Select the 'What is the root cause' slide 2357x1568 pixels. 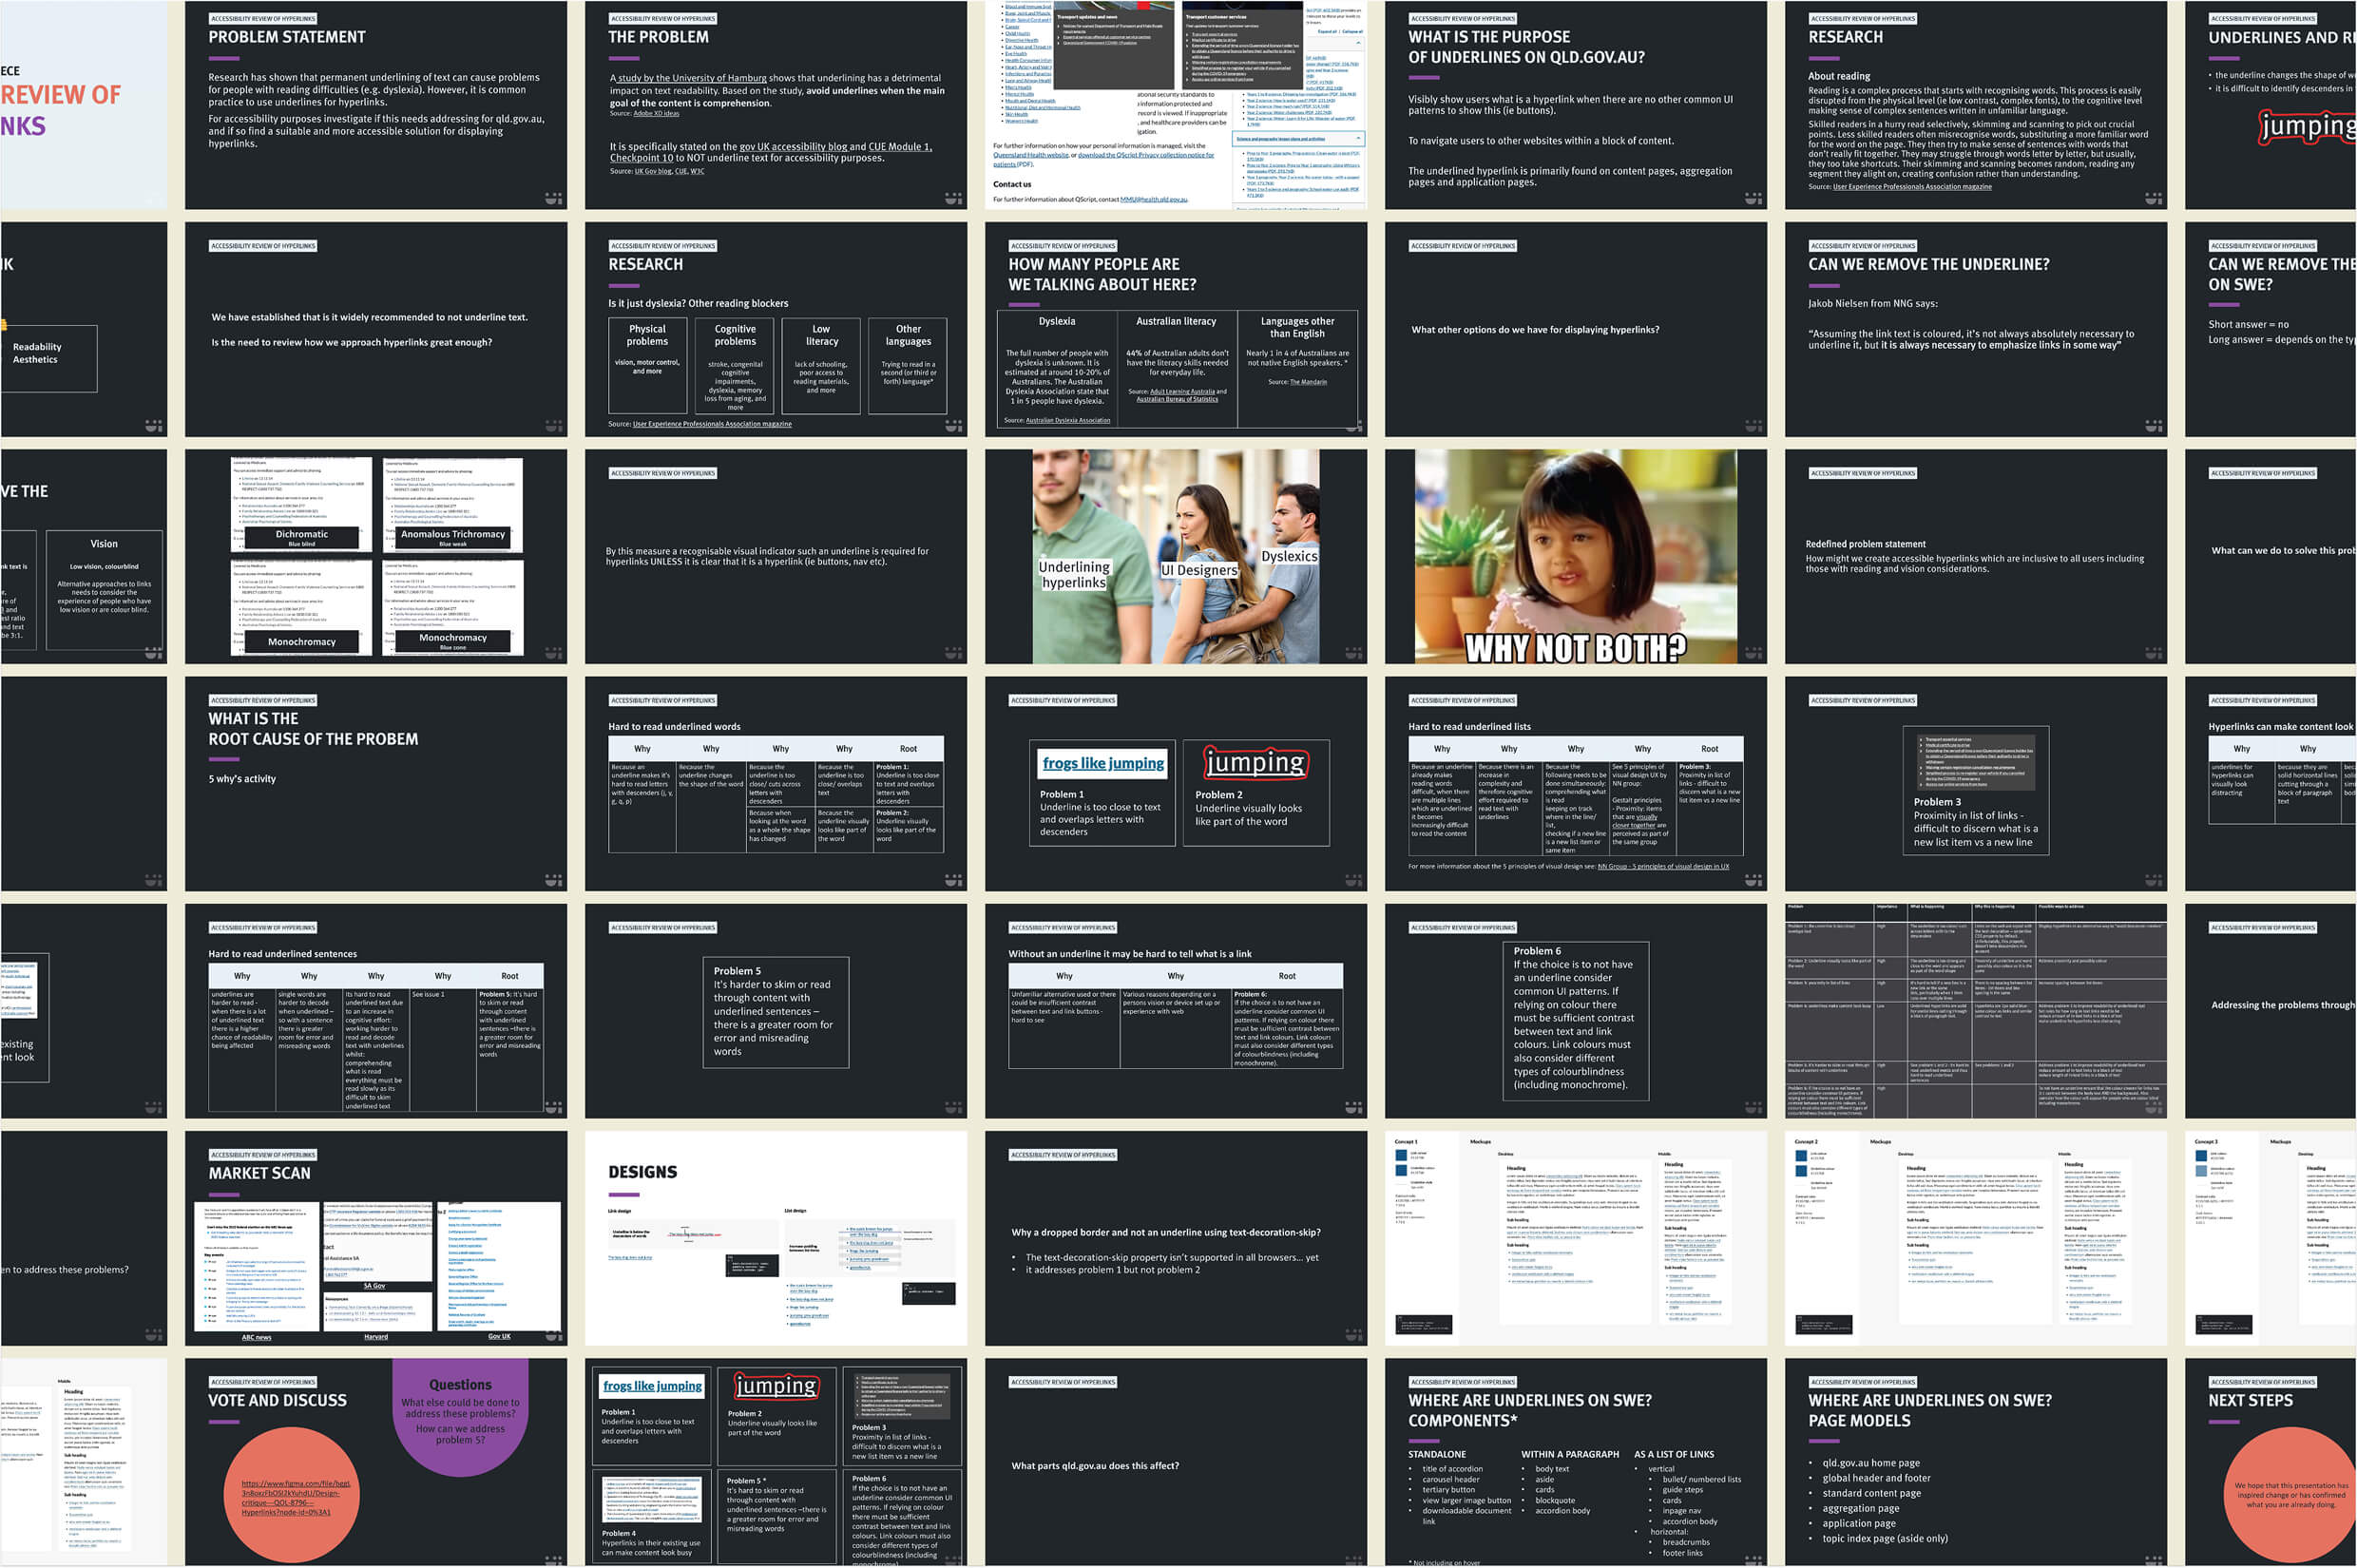tap(376, 784)
